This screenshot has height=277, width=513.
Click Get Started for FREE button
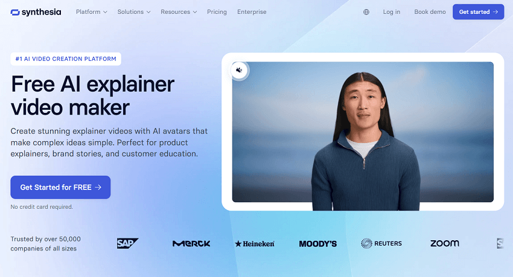point(60,187)
